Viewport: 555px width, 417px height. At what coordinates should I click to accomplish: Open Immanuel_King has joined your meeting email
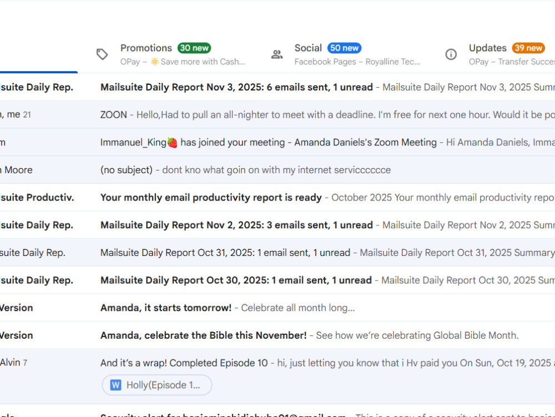click(277, 142)
